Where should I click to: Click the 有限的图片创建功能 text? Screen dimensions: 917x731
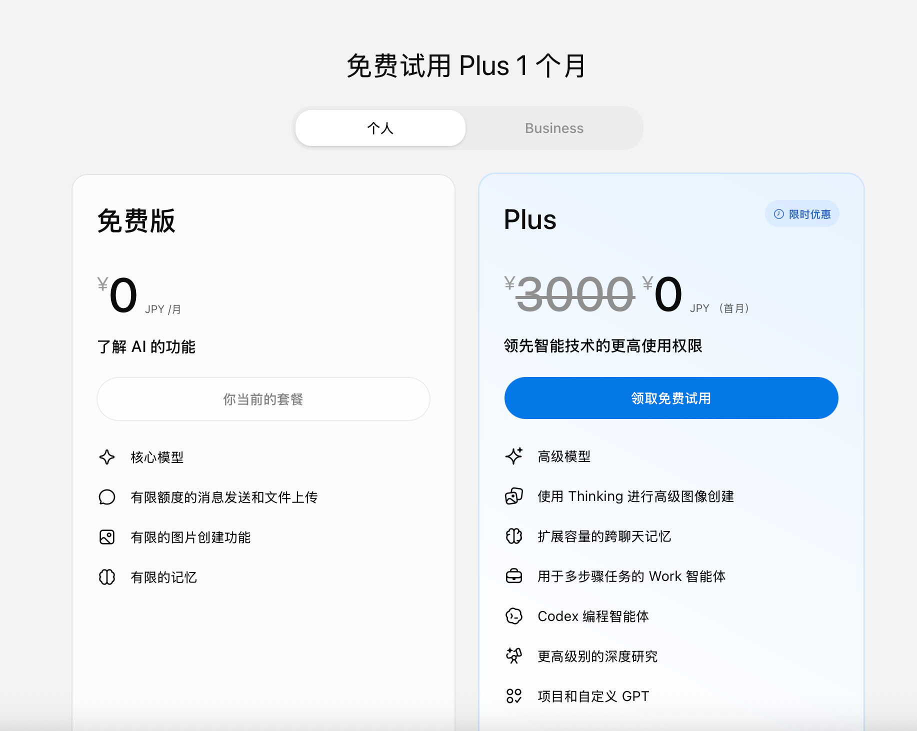tap(190, 537)
